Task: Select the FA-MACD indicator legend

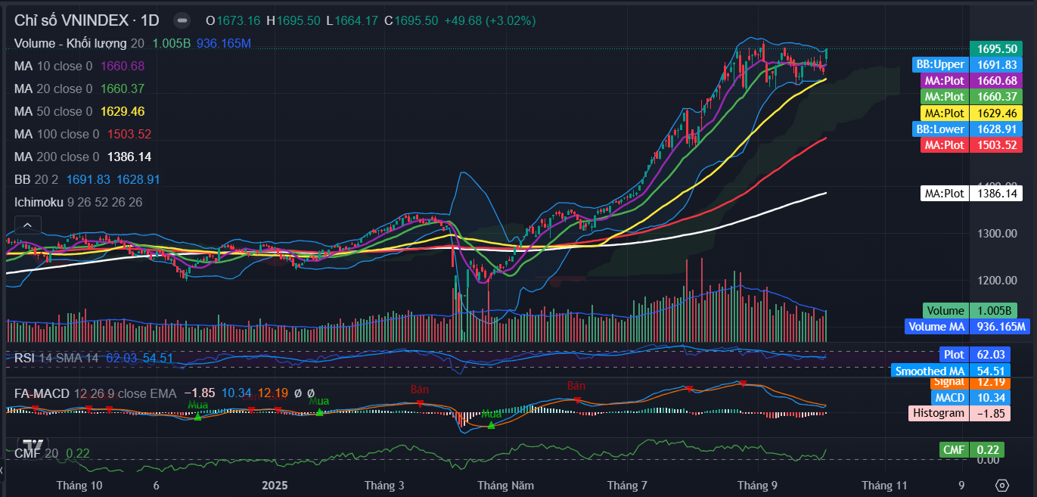Action: pos(95,393)
